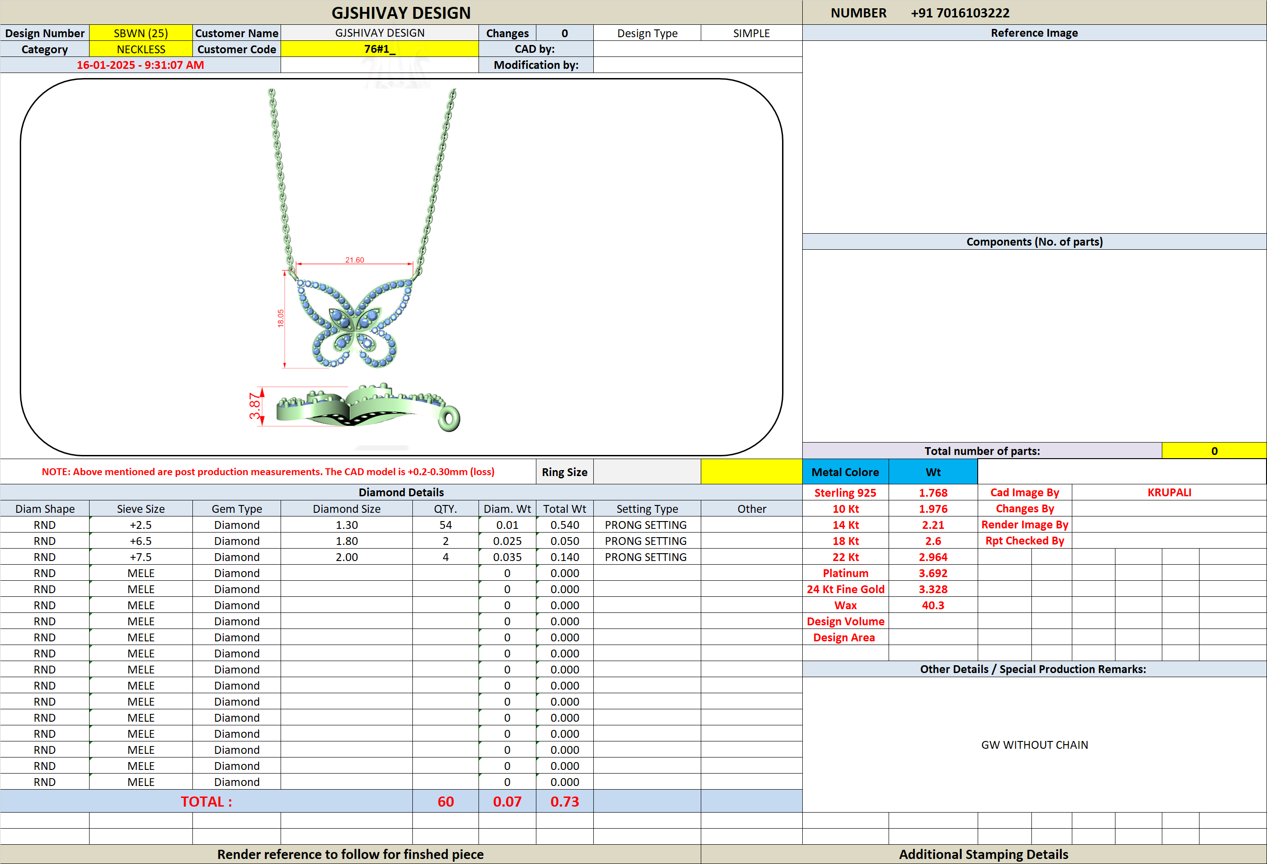This screenshot has height=864, width=1267.
Task: Click the blue Wt header cell
Action: pyautogui.click(x=933, y=471)
